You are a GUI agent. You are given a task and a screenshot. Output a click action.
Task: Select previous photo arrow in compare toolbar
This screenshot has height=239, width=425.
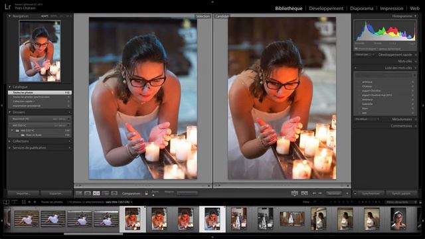point(314,193)
